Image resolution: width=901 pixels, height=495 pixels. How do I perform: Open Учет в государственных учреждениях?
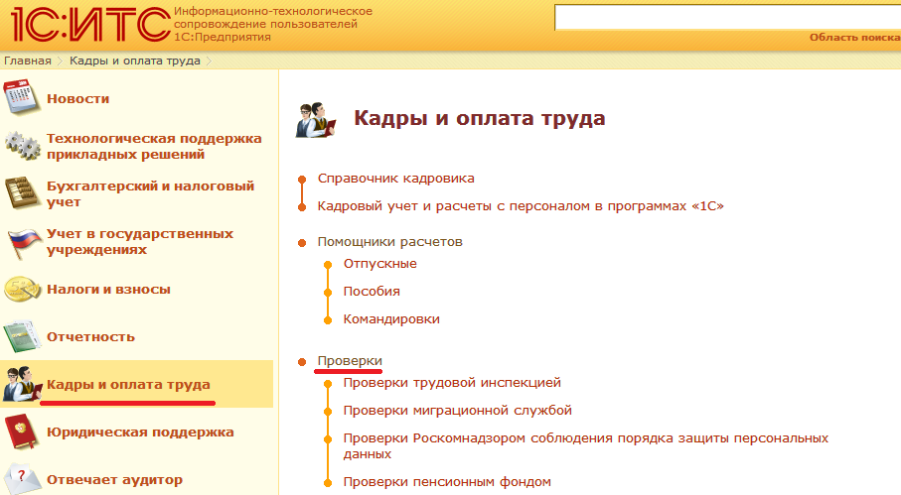coord(140,241)
